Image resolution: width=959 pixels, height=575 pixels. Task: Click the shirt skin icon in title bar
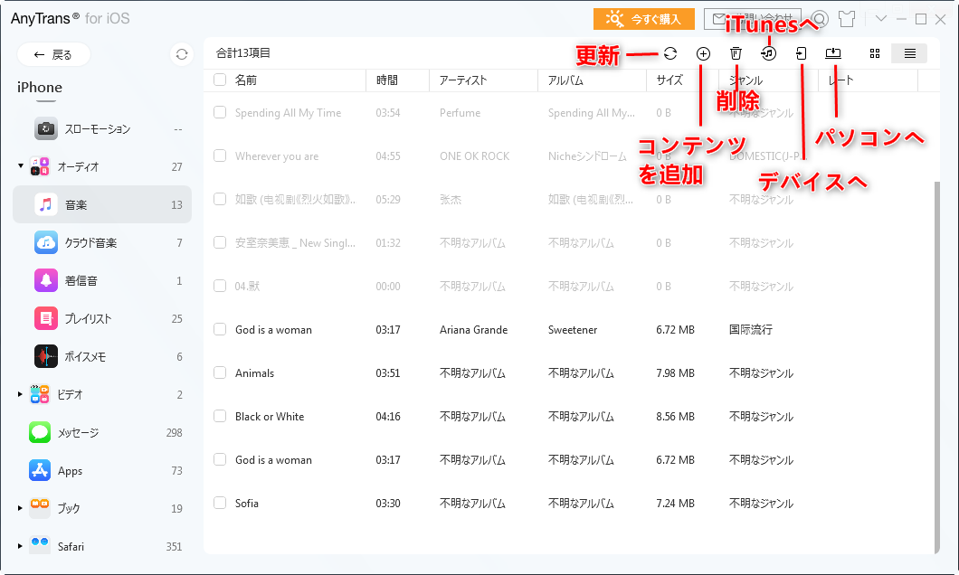(847, 19)
